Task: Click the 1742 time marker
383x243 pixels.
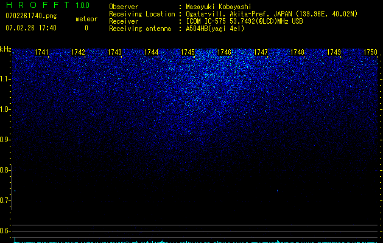Action: [78, 52]
